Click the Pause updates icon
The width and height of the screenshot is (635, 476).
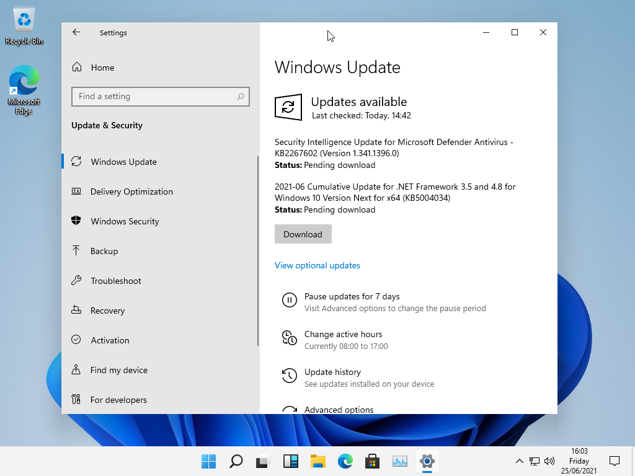pyautogui.click(x=289, y=301)
